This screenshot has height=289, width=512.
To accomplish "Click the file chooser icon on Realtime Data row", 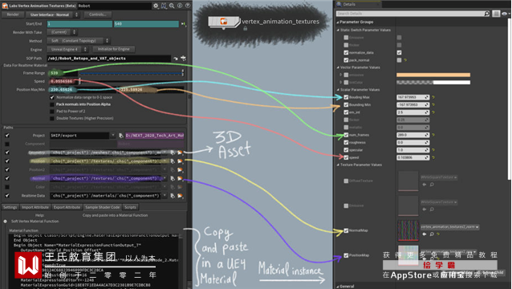I will 173,196.
